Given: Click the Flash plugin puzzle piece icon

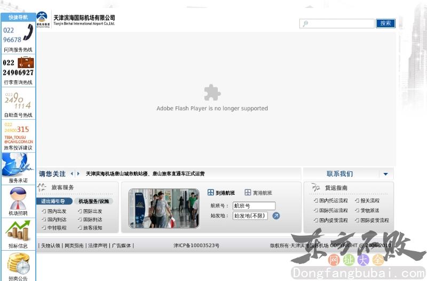Looking at the screenshot, I should point(212,93).
